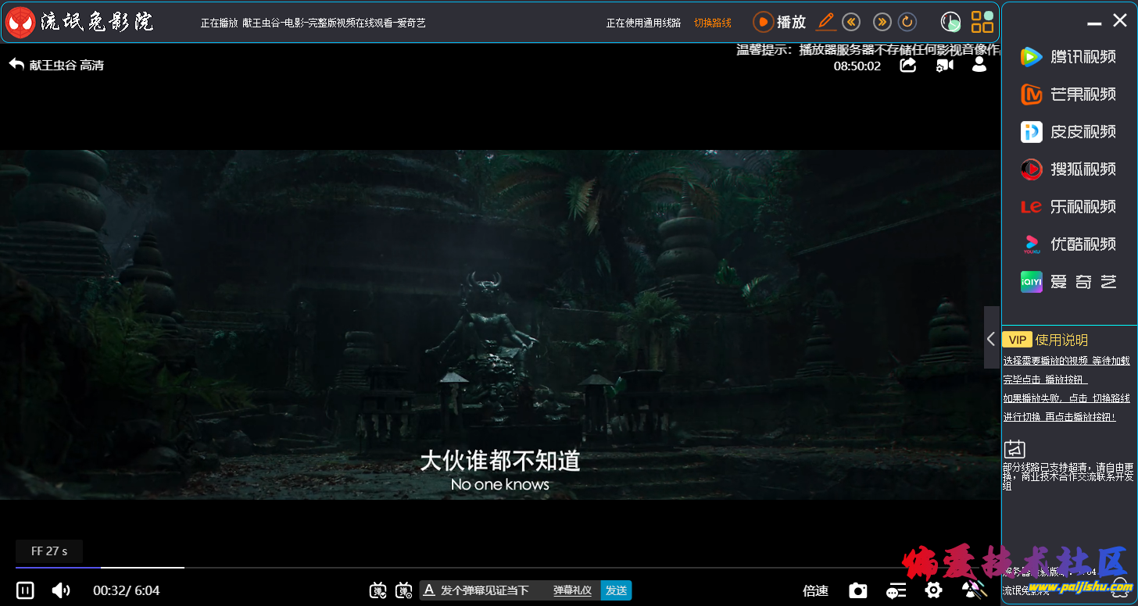Click the blue 发送 send button
This screenshot has height=606, width=1138.
click(x=616, y=590)
